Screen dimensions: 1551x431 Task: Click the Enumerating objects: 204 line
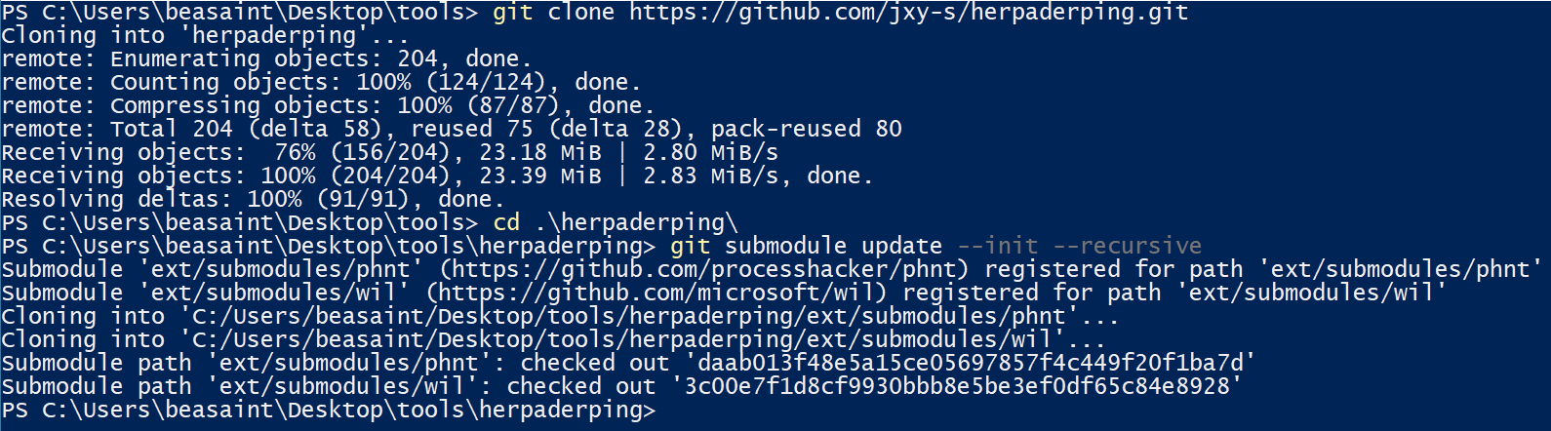tap(266, 59)
